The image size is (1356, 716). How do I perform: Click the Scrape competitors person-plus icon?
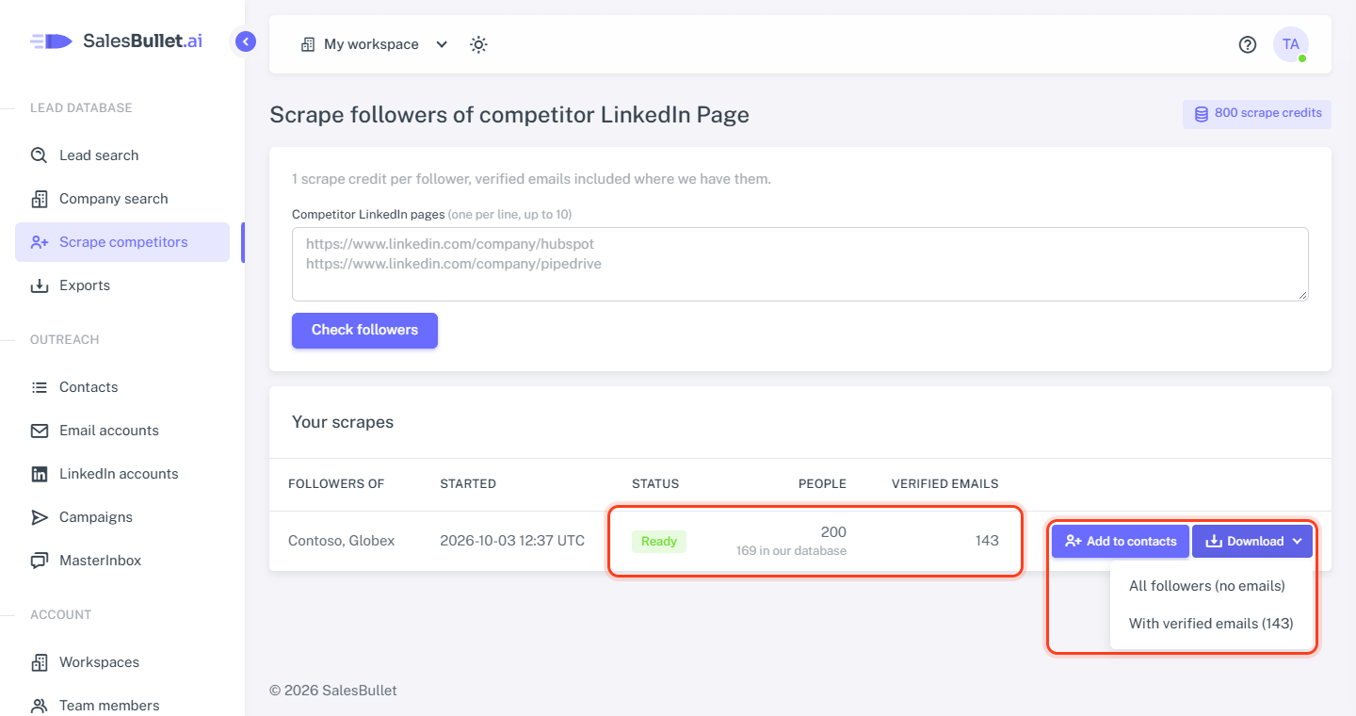click(x=40, y=242)
